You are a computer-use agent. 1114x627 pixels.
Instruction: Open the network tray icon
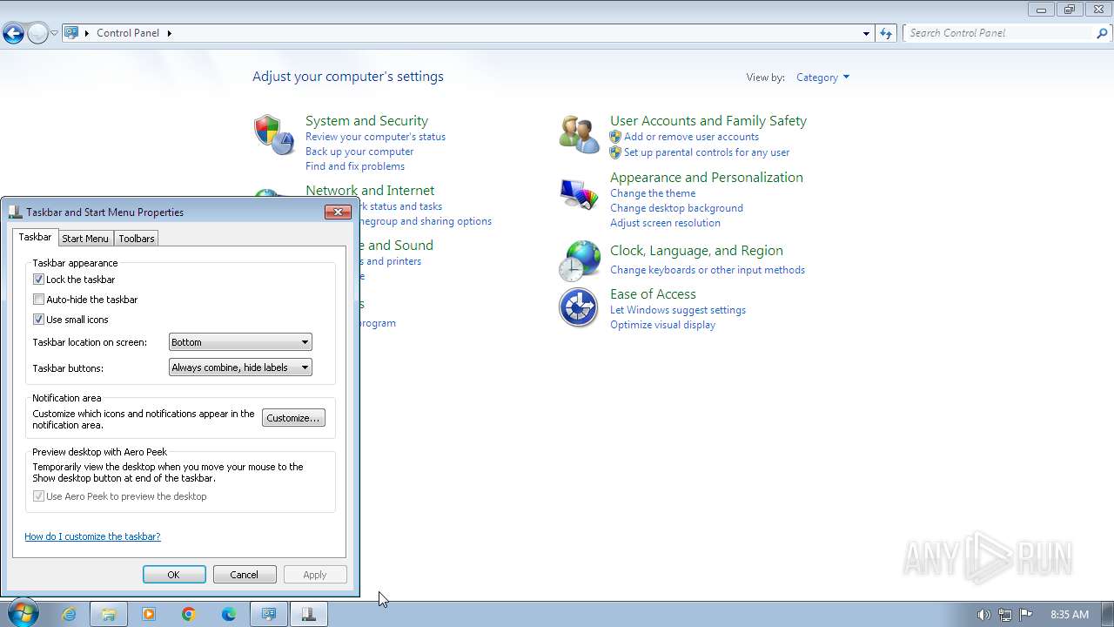click(x=1005, y=615)
